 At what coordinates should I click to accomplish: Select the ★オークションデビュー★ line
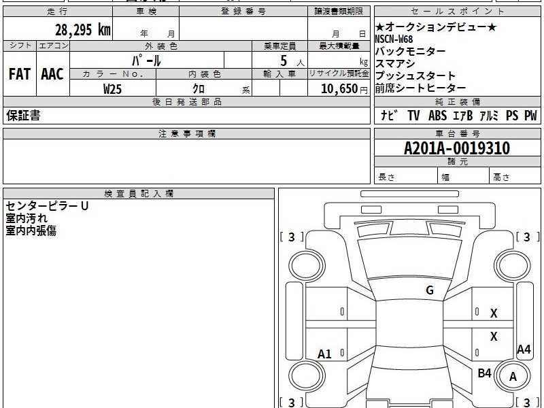(436, 27)
